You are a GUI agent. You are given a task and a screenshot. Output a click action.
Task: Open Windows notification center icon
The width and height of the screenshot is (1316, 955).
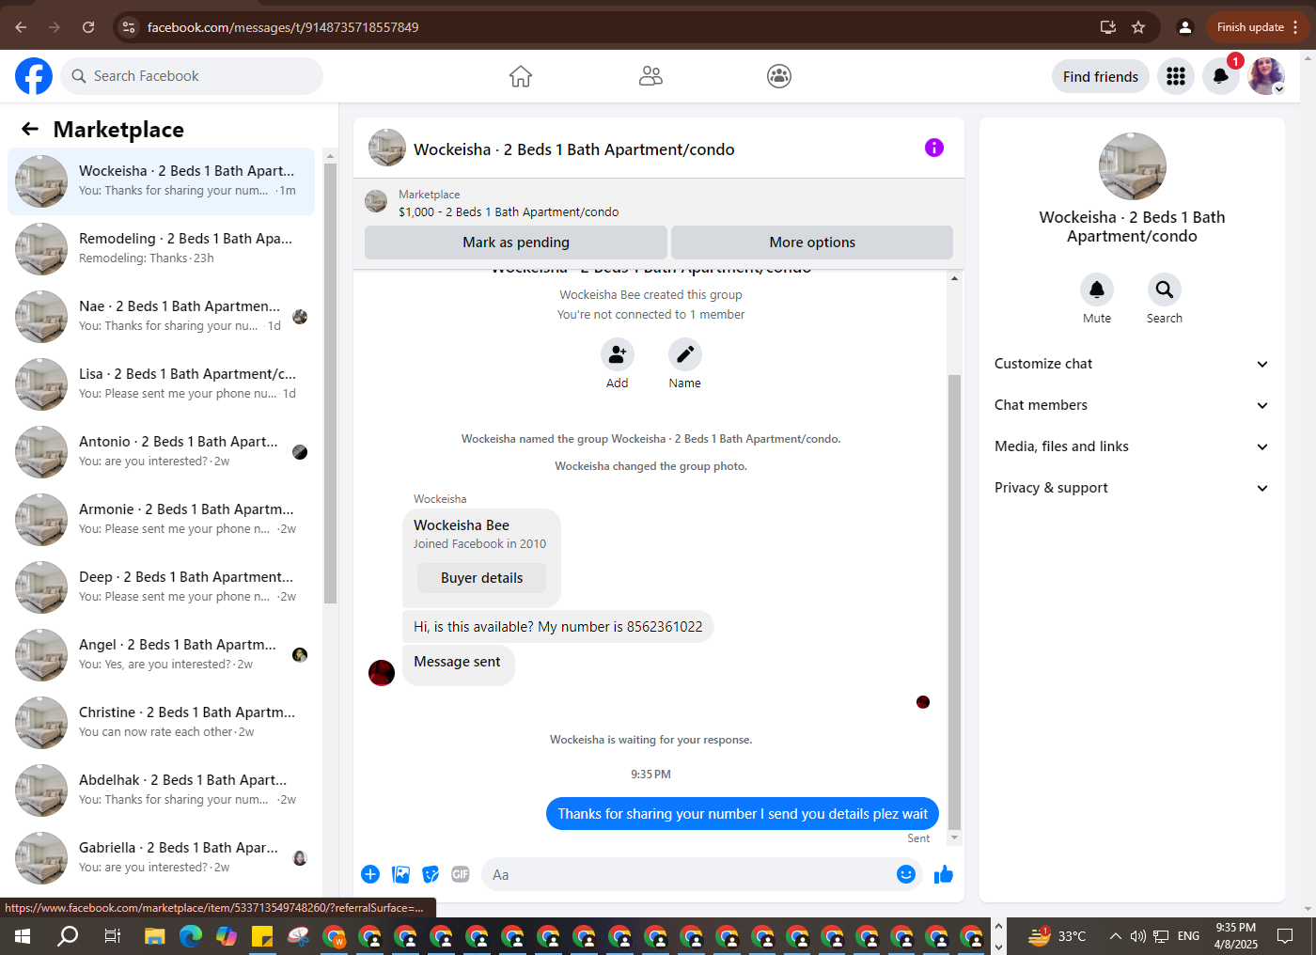coord(1285,936)
